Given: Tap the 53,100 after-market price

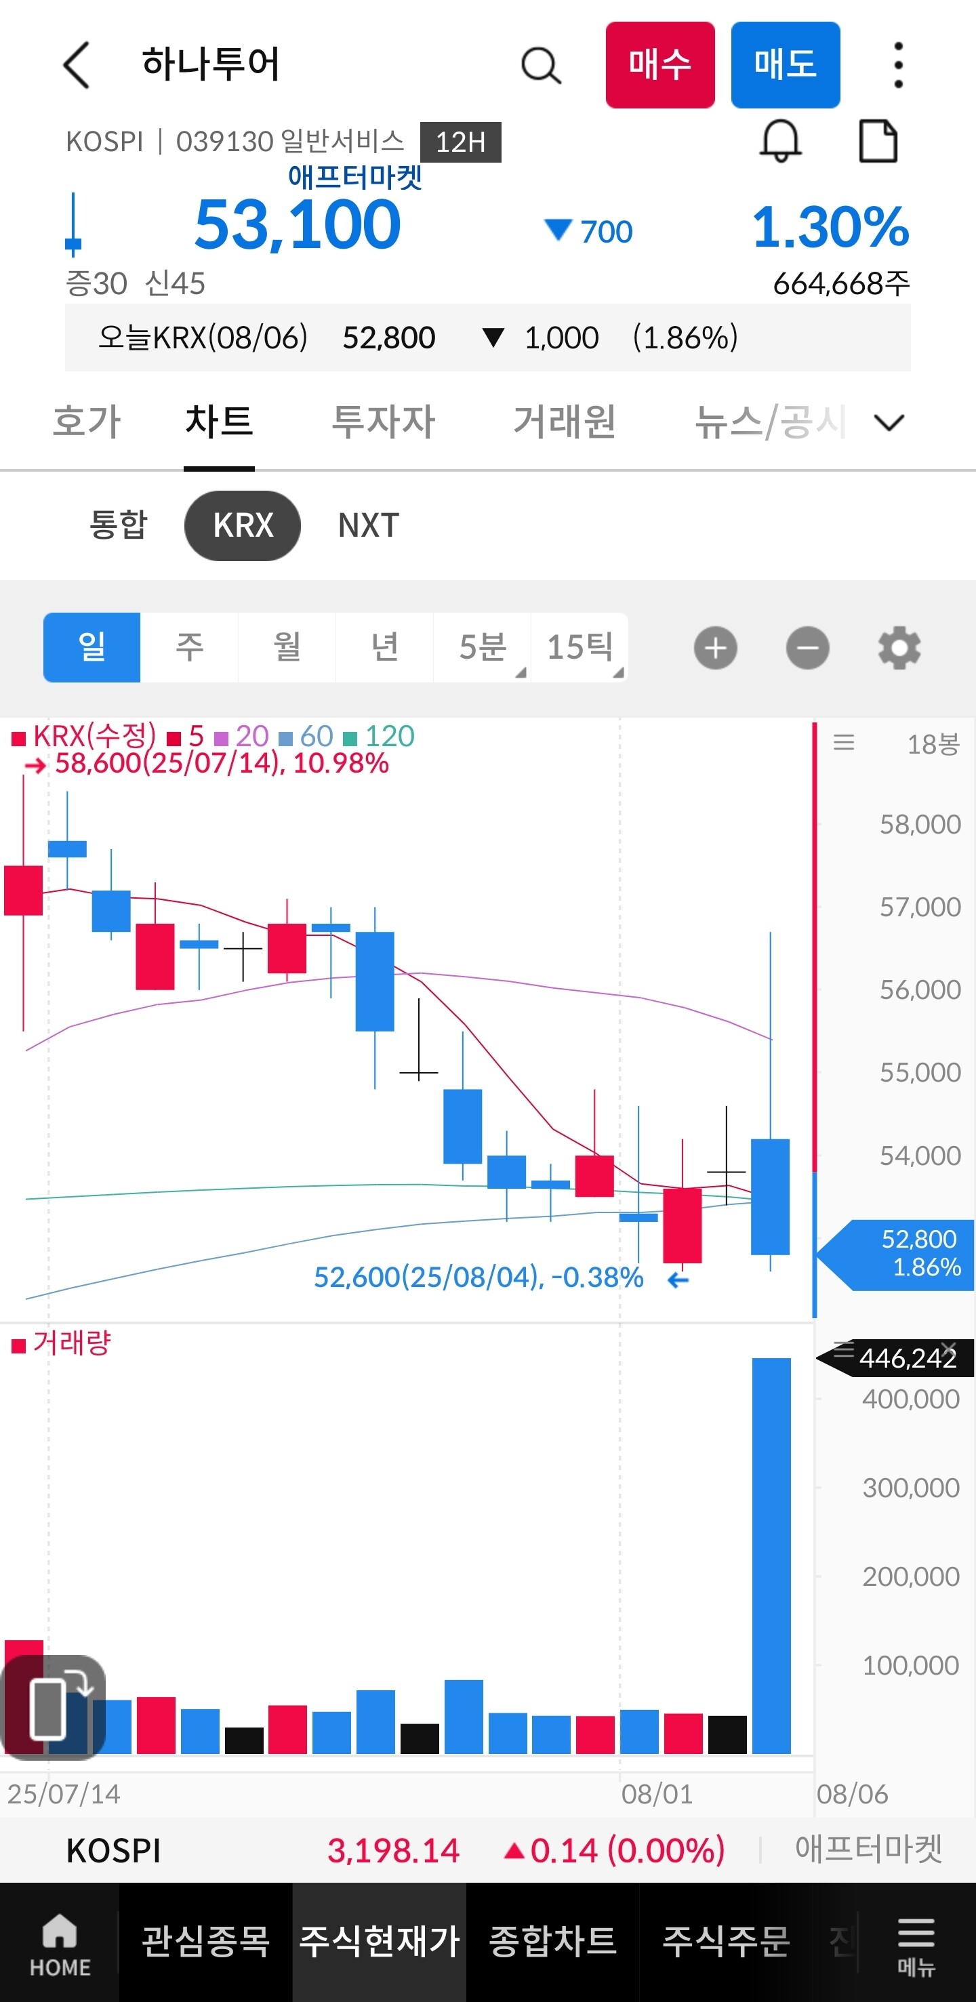Looking at the screenshot, I should click(298, 224).
